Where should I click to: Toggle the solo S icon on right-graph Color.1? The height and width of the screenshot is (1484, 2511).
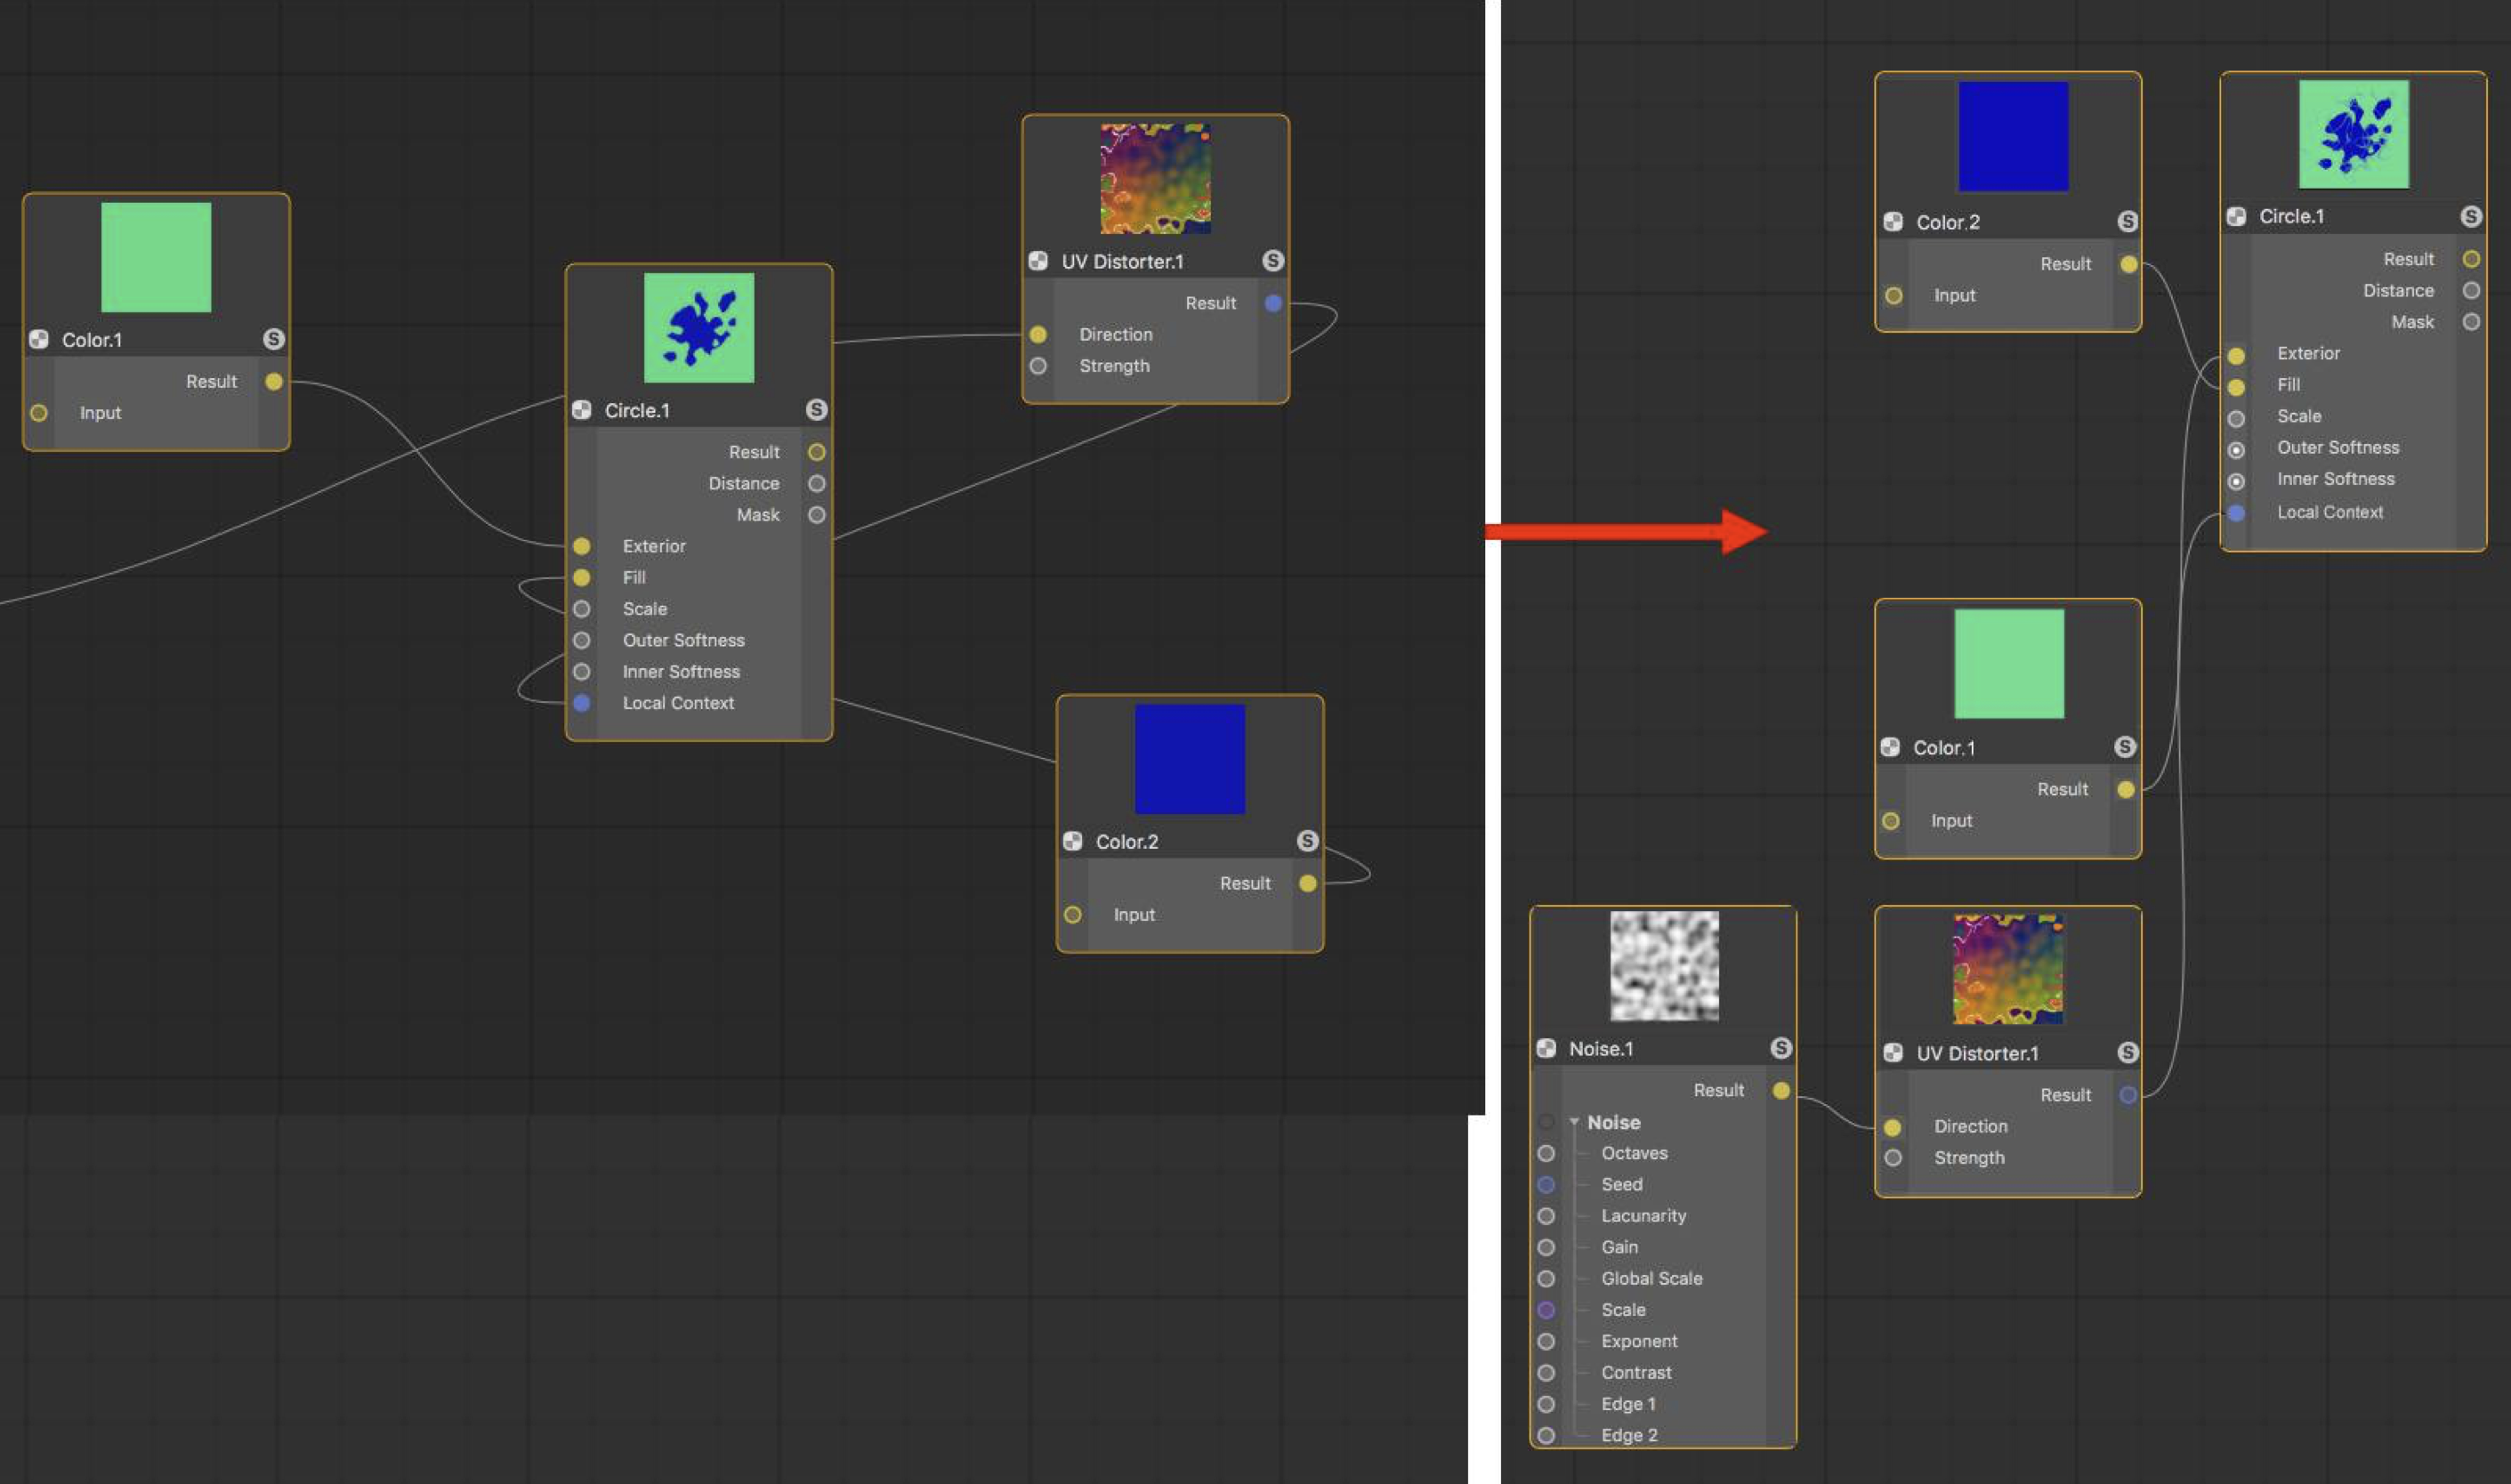[x=2125, y=747]
